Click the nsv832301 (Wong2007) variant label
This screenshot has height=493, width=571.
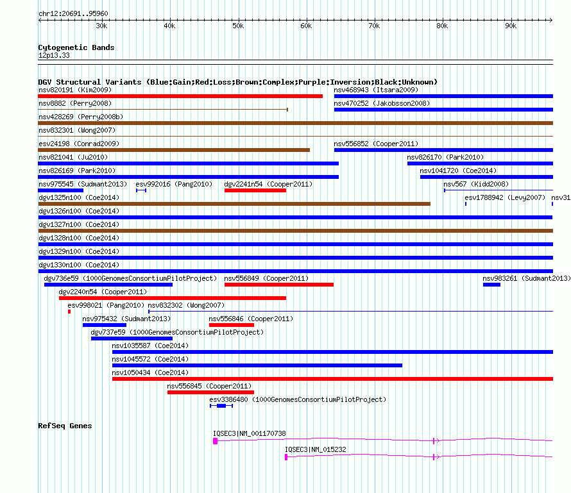coord(77,130)
